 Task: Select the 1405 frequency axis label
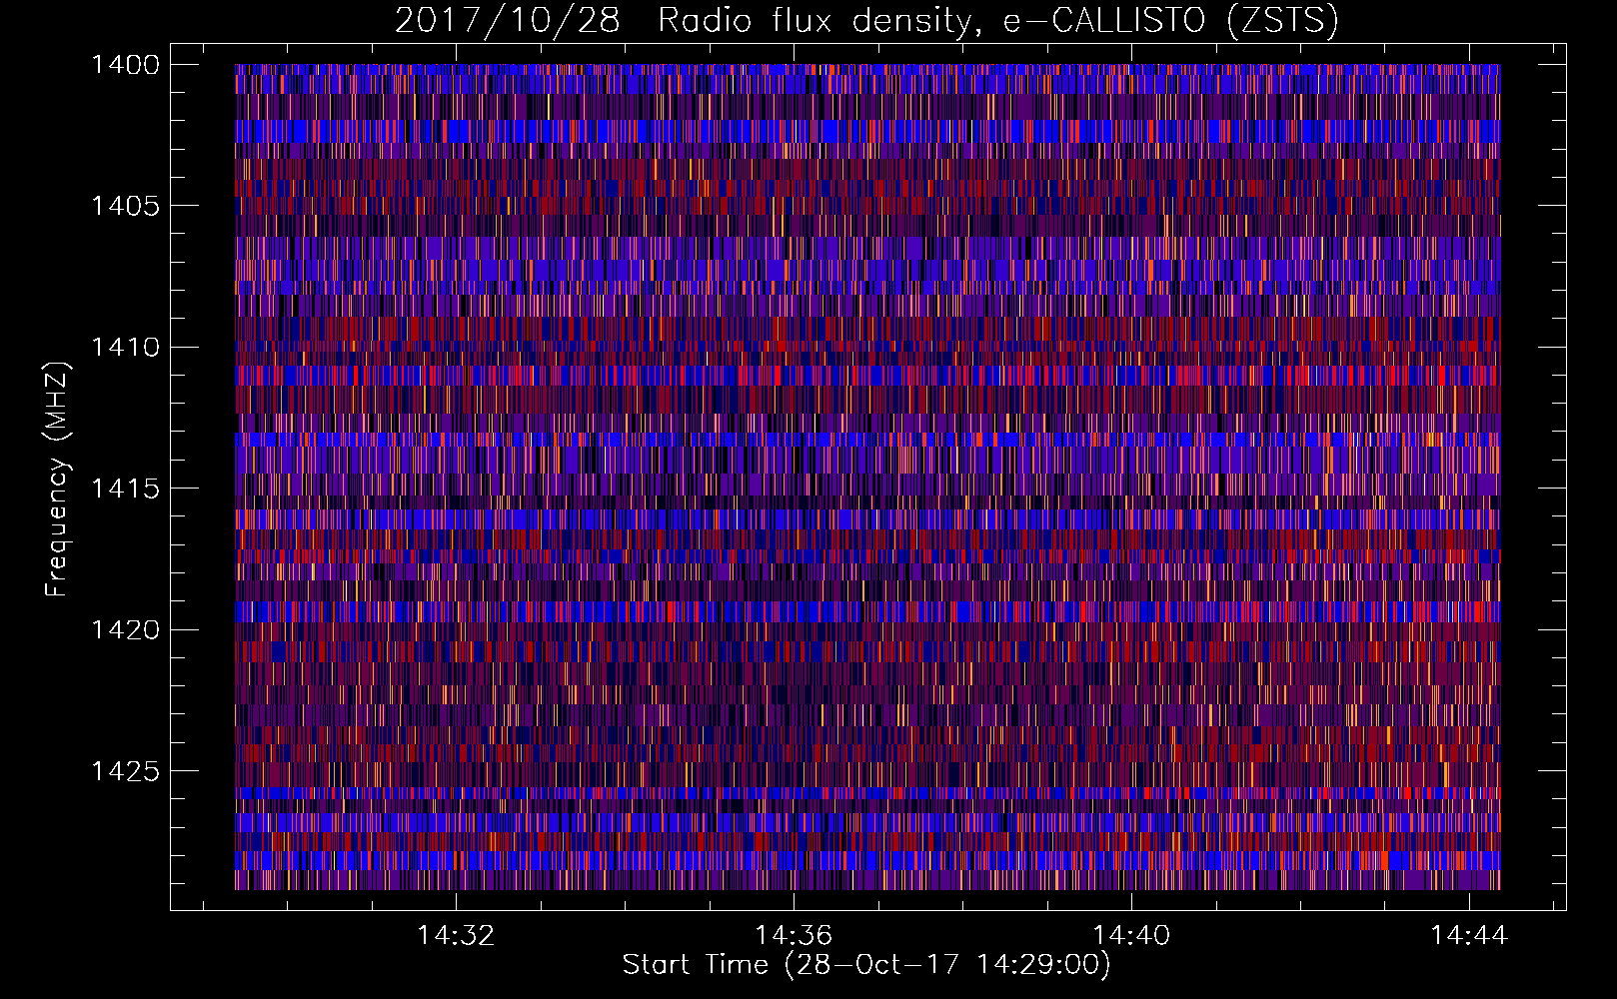[125, 206]
